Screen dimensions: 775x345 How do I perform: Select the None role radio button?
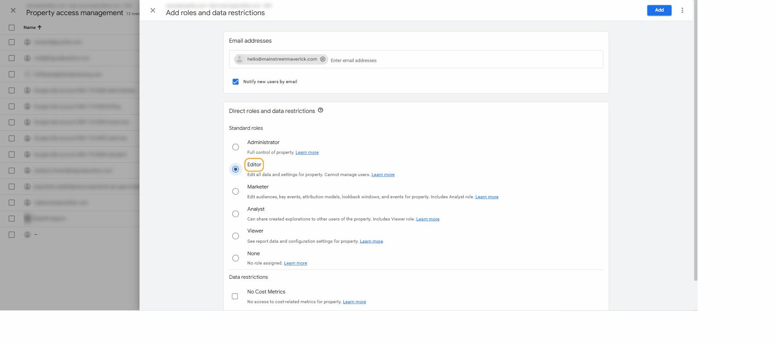tap(235, 258)
